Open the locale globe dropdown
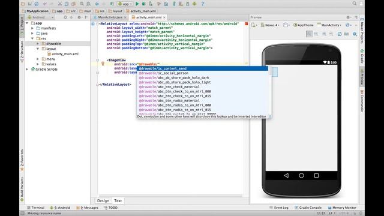This screenshot has height=216, width=384. pyautogui.click(x=349, y=25)
